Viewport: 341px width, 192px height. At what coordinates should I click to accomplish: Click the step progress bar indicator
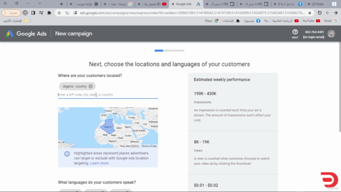(169, 51)
